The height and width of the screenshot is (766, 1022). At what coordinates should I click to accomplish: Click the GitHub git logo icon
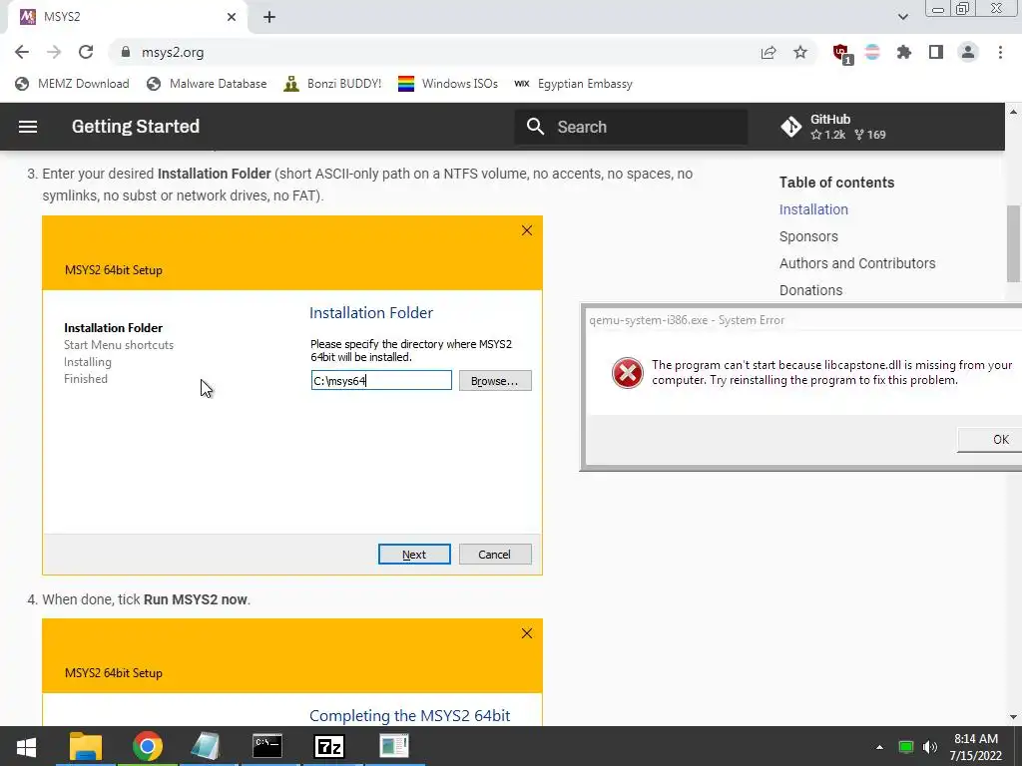(791, 127)
